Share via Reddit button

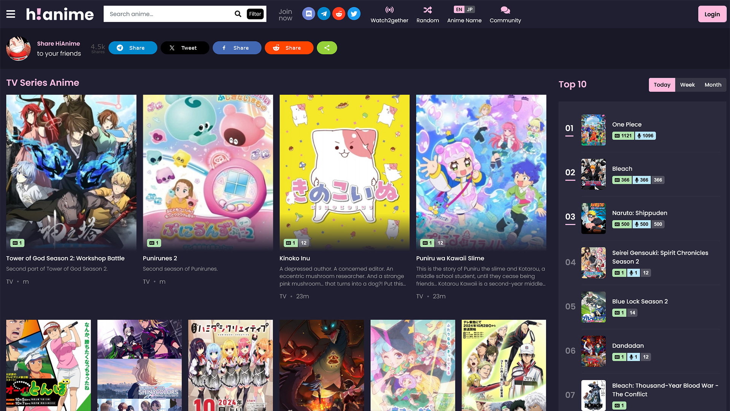pyautogui.click(x=289, y=48)
